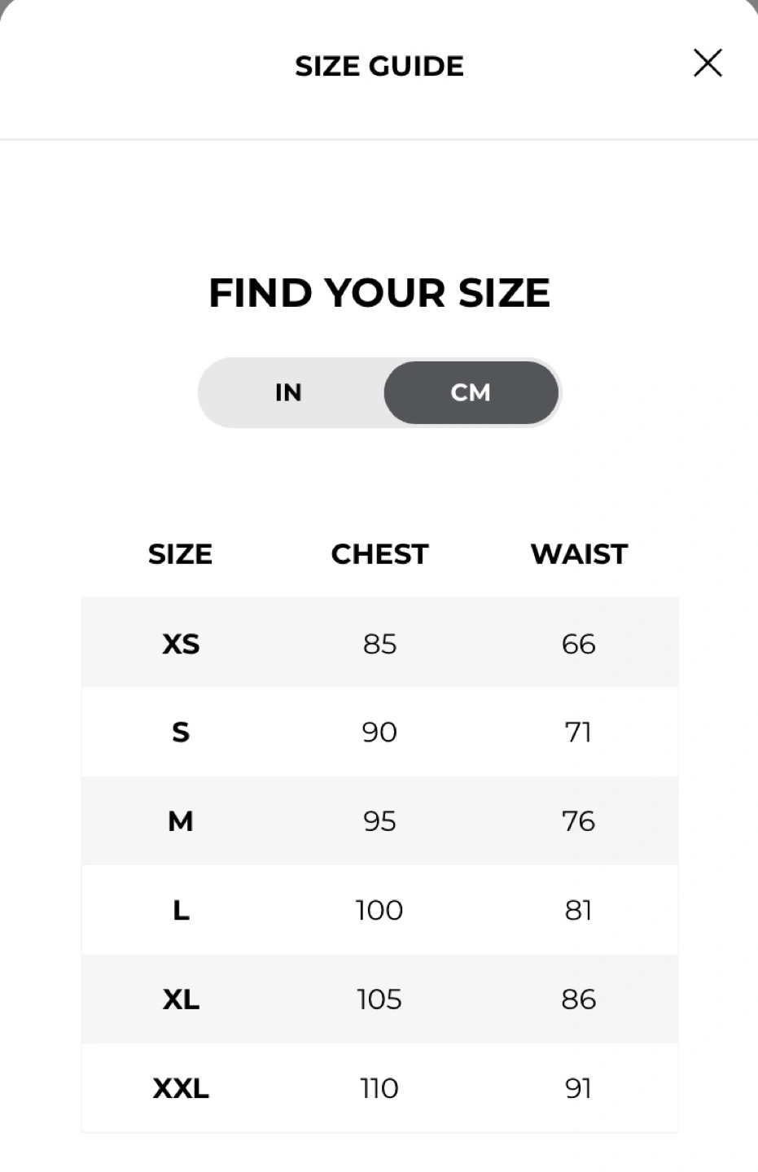Click the SIZE GUIDE title

pyautogui.click(x=379, y=66)
